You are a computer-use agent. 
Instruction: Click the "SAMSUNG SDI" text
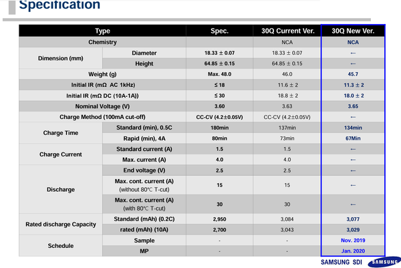tap(342, 262)
